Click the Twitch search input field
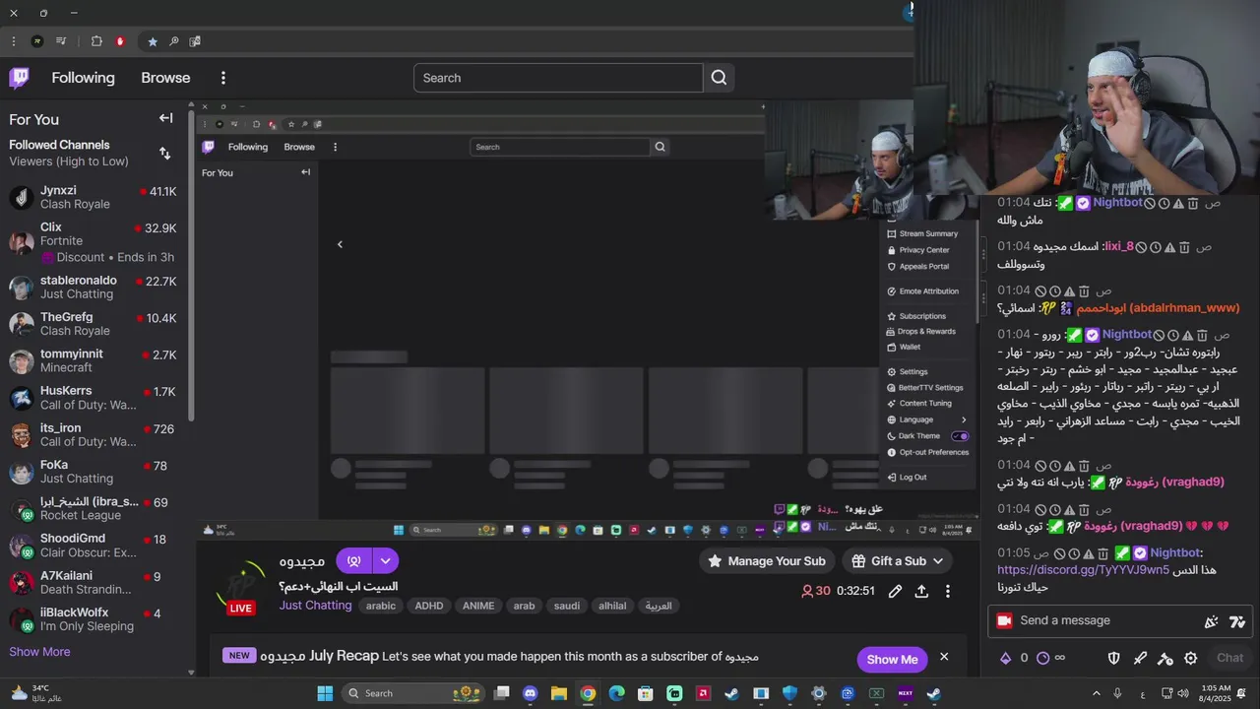Image resolution: width=1260 pixels, height=709 pixels. pos(558,78)
